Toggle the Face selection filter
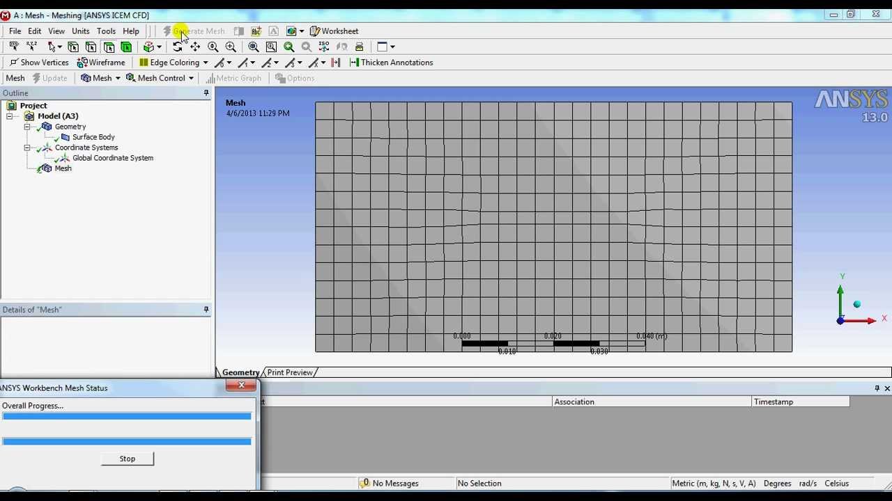Image resolution: width=892 pixels, height=501 pixels. point(109,47)
